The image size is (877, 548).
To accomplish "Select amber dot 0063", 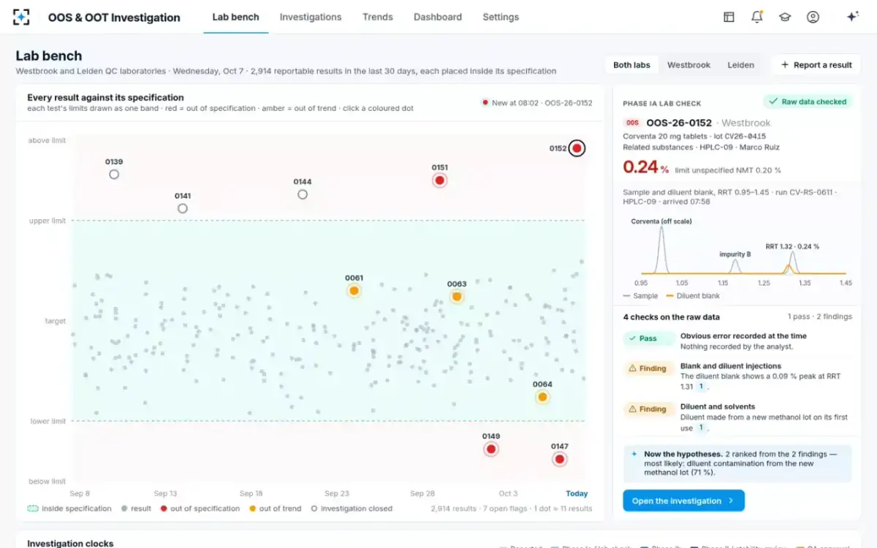I will [457, 297].
